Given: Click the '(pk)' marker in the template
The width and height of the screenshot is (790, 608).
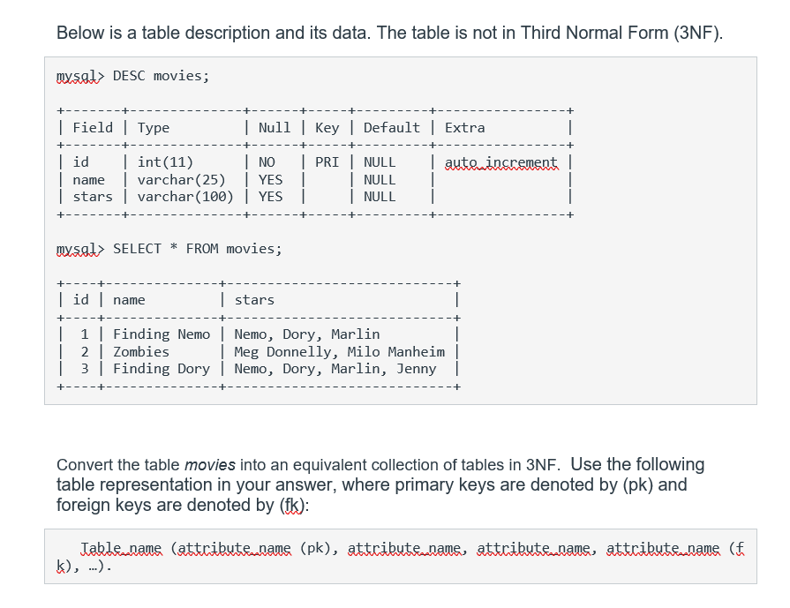Looking at the screenshot, I should click(315, 548).
